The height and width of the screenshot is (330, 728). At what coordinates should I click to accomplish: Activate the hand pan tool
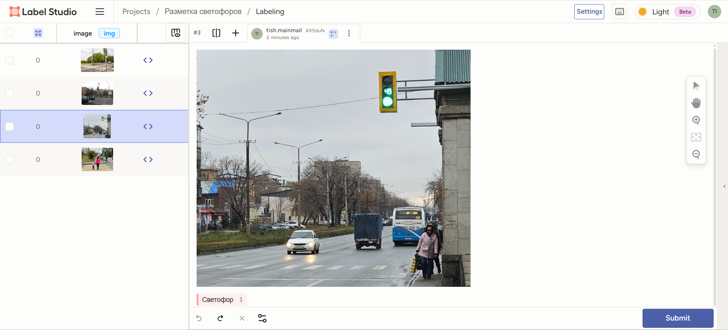(x=696, y=103)
